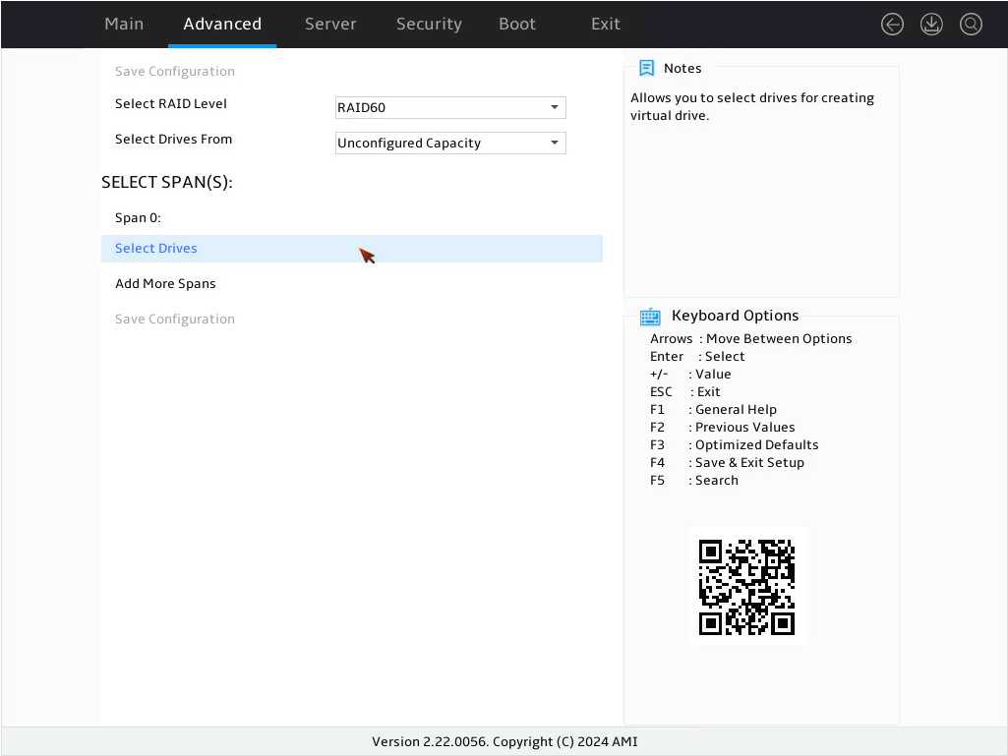The image size is (1008, 756).
Task: Click the Select Drives From label
Action: [x=173, y=139]
